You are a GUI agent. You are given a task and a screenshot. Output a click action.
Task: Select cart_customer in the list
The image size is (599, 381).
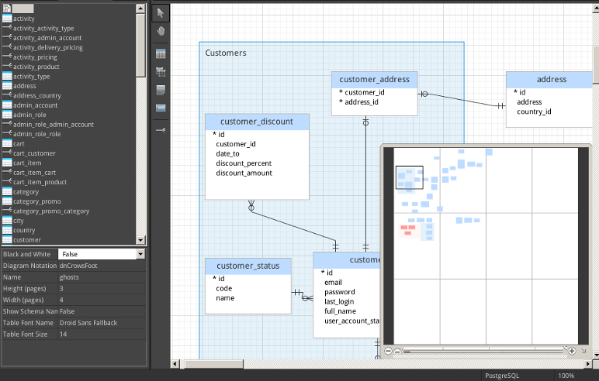(x=34, y=153)
